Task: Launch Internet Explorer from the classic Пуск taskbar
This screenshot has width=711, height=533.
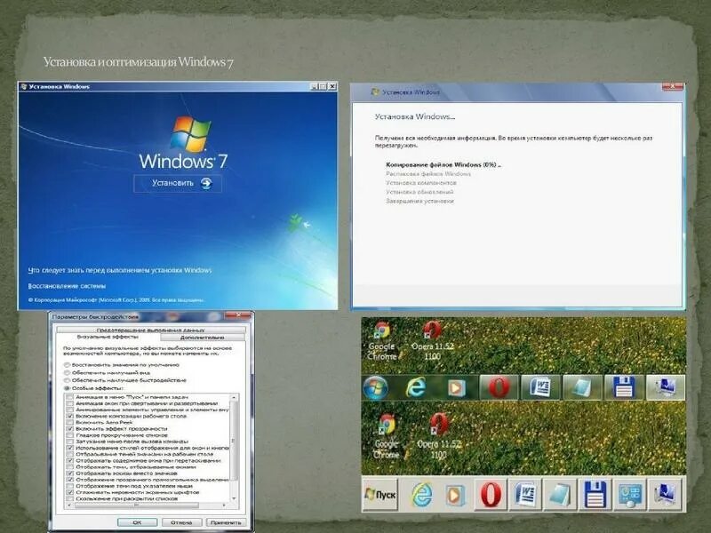Action: coord(421,494)
